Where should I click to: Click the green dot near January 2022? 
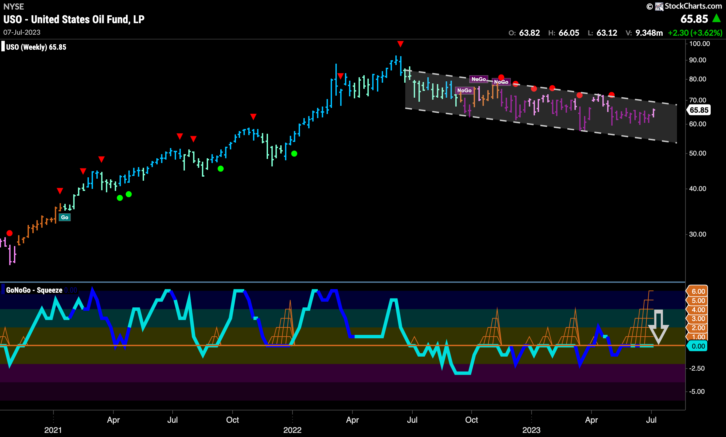click(294, 153)
